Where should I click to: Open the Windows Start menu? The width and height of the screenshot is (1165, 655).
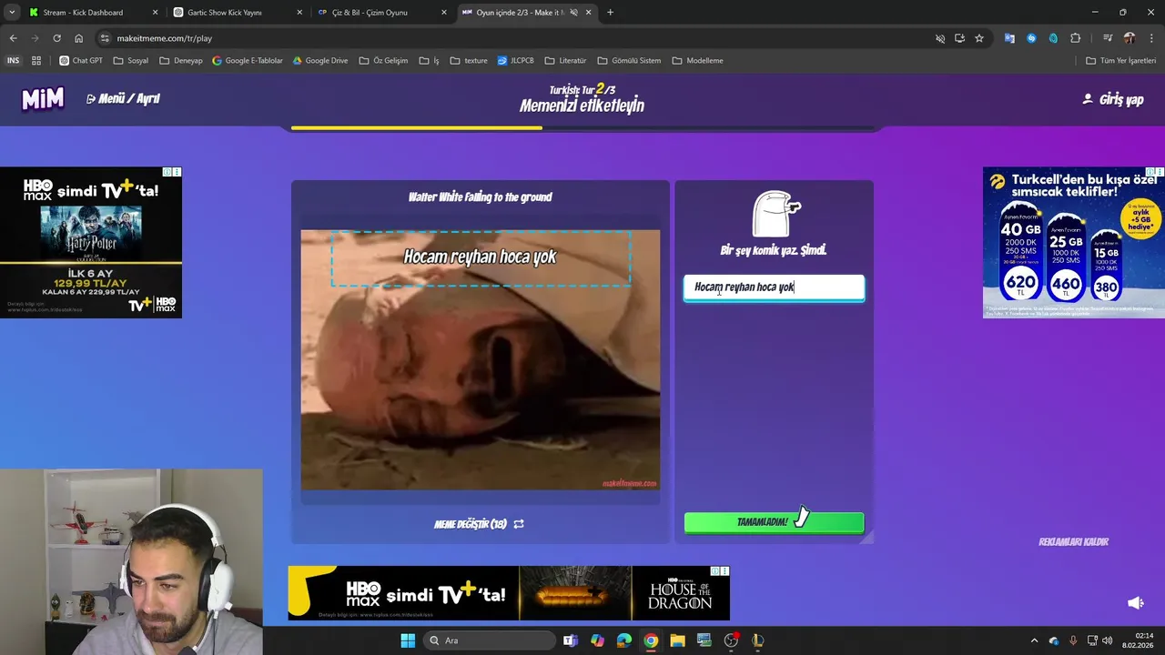pyautogui.click(x=407, y=640)
